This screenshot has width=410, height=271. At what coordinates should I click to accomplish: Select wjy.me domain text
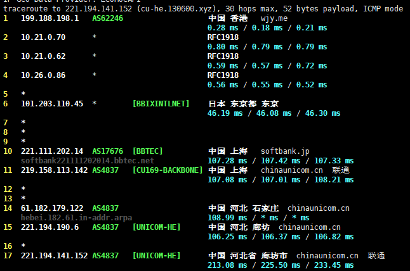(274, 18)
